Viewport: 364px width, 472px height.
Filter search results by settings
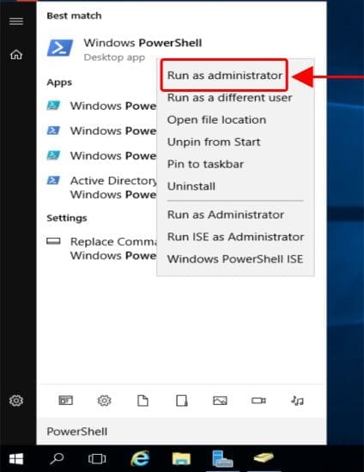tap(104, 401)
